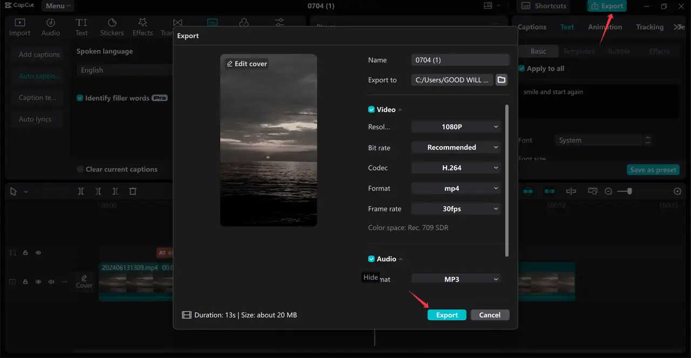The width and height of the screenshot is (691, 358).
Task: Open Shortcuts from the title bar
Action: pyautogui.click(x=544, y=6)
